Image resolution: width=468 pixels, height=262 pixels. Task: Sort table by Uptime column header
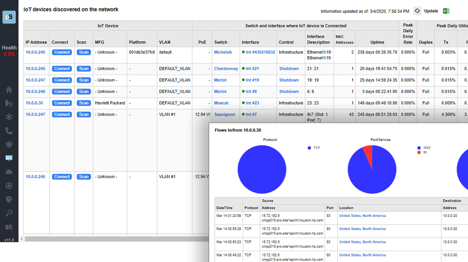[377, 42]
